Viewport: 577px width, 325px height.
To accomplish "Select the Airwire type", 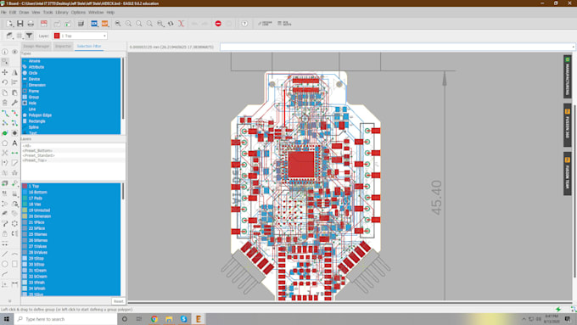I will pyautogui.click(x=70, y=61).
